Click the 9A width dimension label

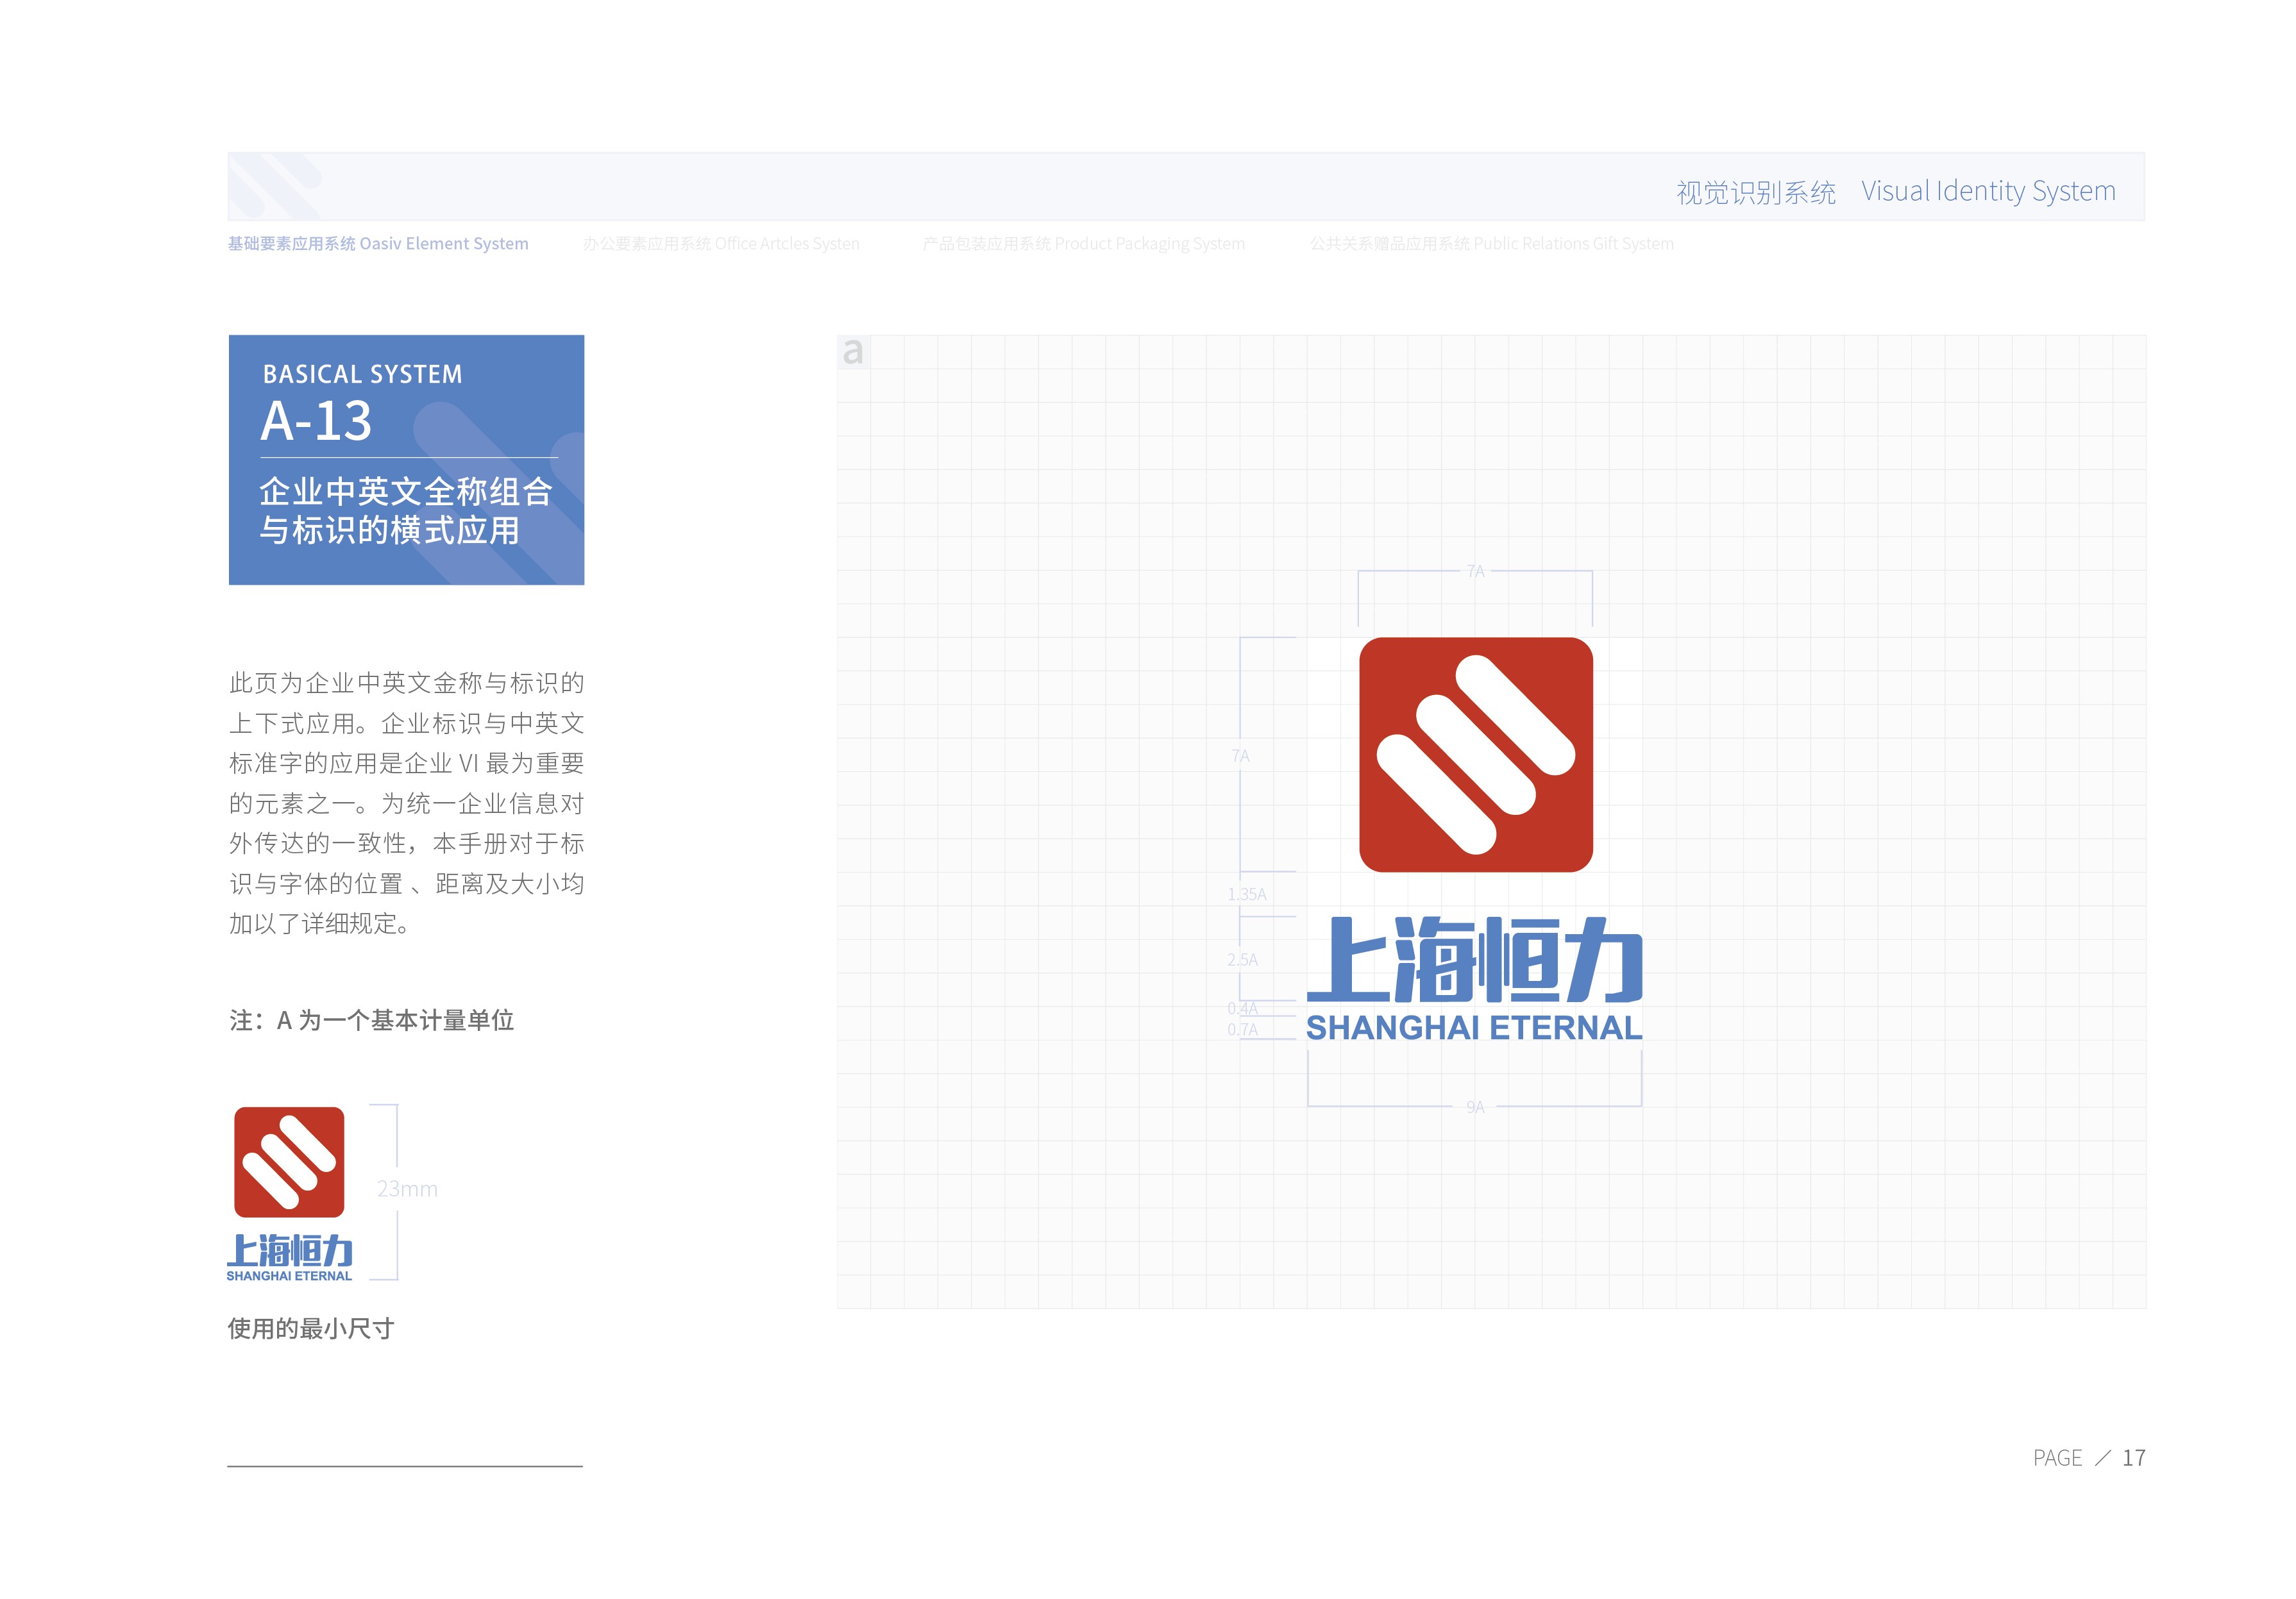1475,1107
